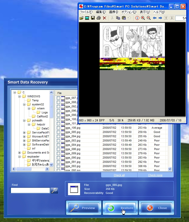189x222 pixels.
Task: Click the copy icon in viewer toolbar
Action: click(118, 18)
